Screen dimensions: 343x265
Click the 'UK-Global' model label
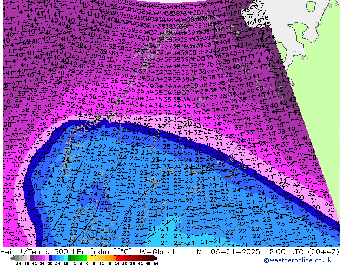pyautogui.click(x=155, y=252)
